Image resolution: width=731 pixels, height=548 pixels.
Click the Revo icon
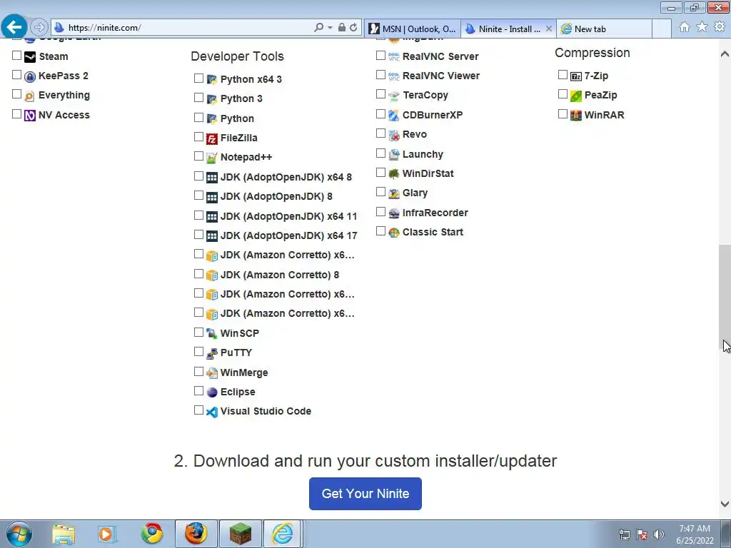click(x=394, y=135)
